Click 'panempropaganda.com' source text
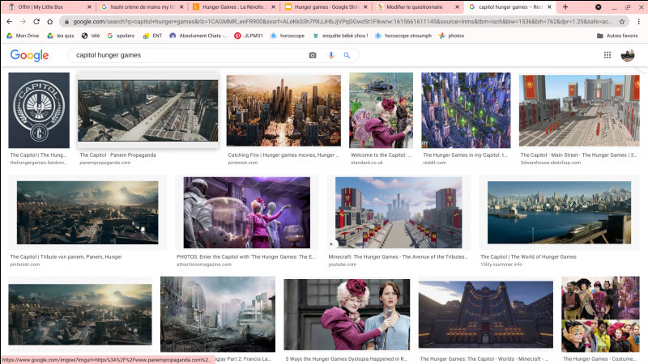This screenshot has height=364, width=648. point(105,163)
